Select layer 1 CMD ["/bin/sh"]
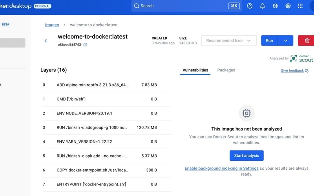Viewport: 314px width, 196px height. (x=106, y=99)
